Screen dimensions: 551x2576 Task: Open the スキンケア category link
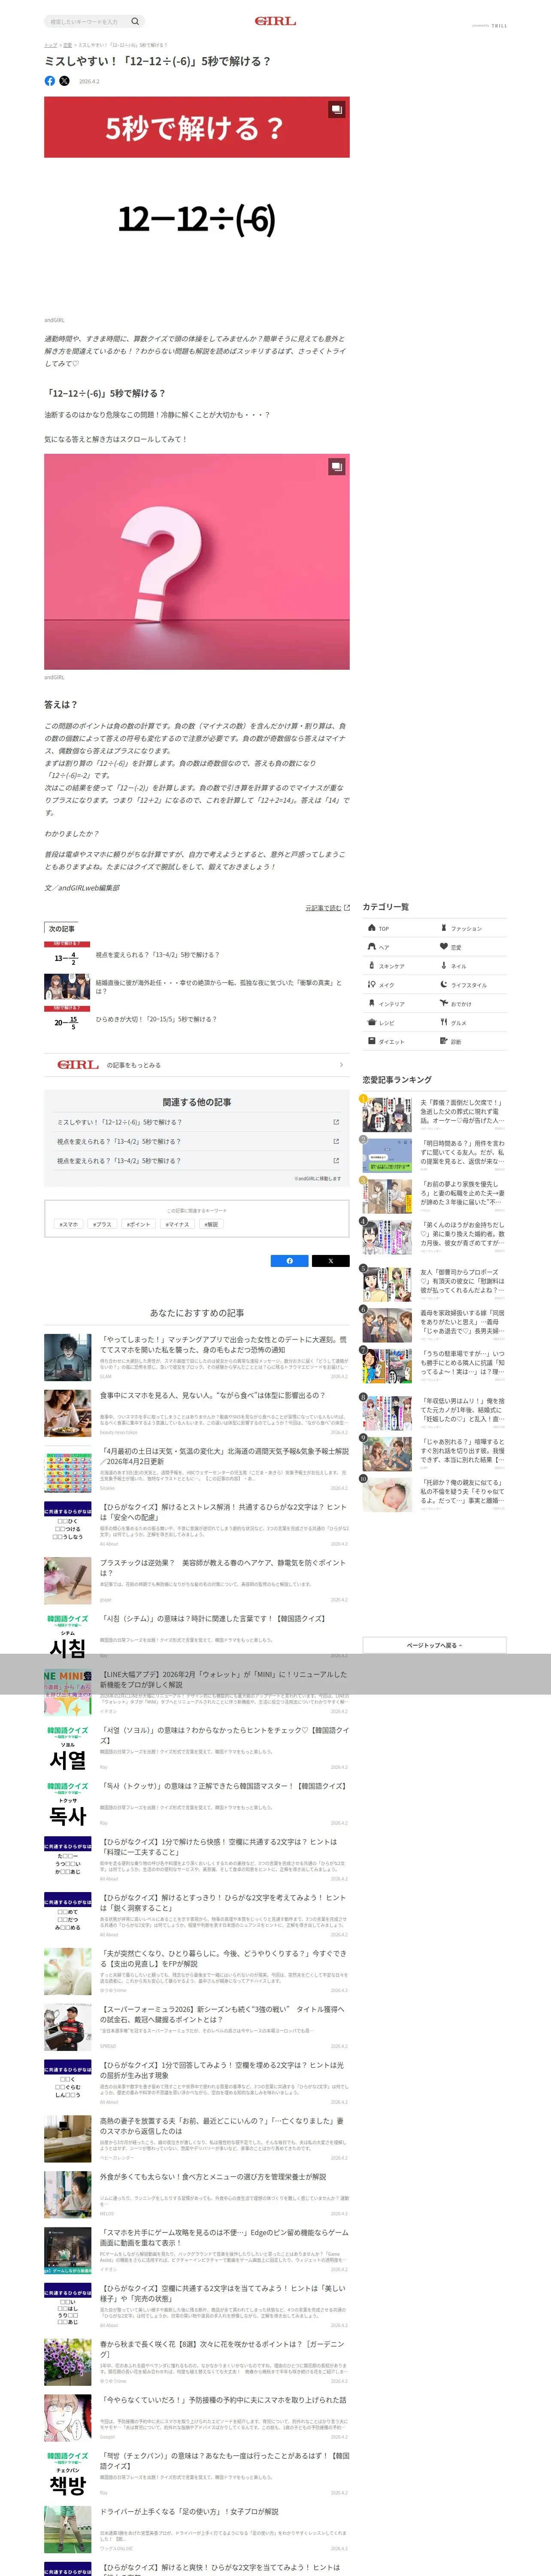392,966
